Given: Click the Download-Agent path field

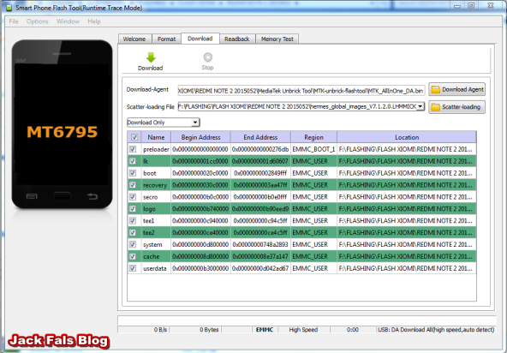Looking at the screenshot, I should pyautogui.click(x=301, y=91).
